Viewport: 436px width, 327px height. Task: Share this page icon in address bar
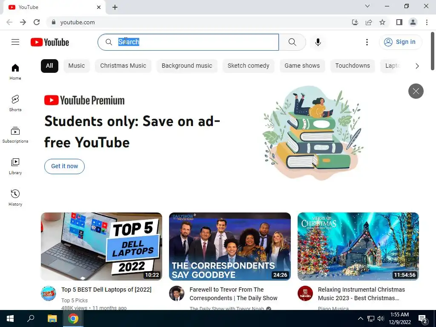coord(369,22)
